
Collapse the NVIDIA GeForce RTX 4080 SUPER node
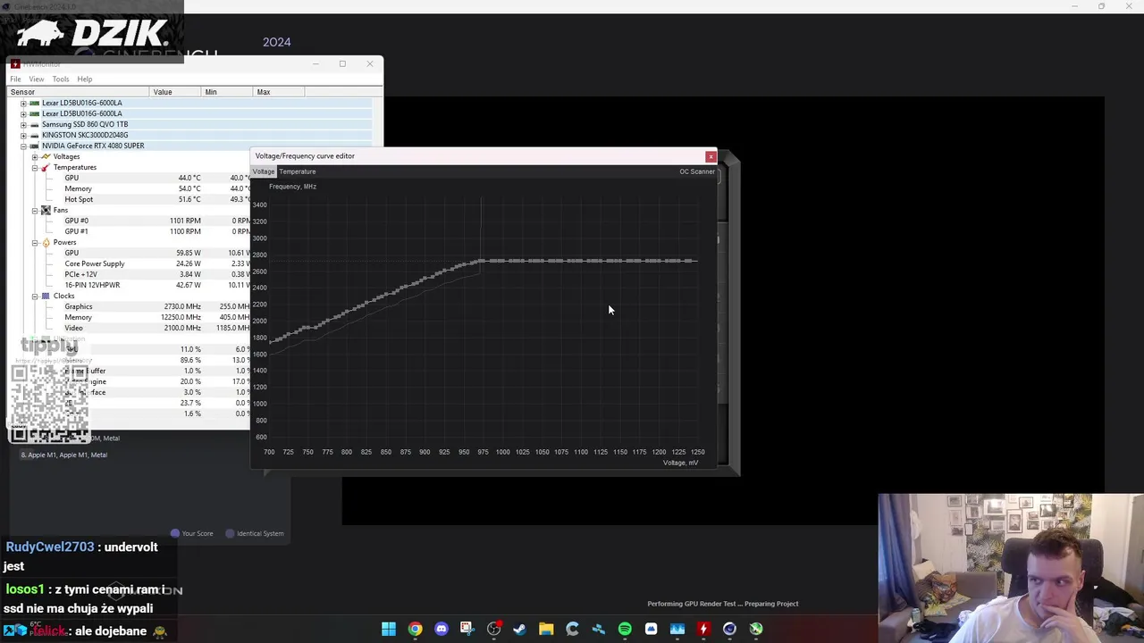click(x=23, y=146)
